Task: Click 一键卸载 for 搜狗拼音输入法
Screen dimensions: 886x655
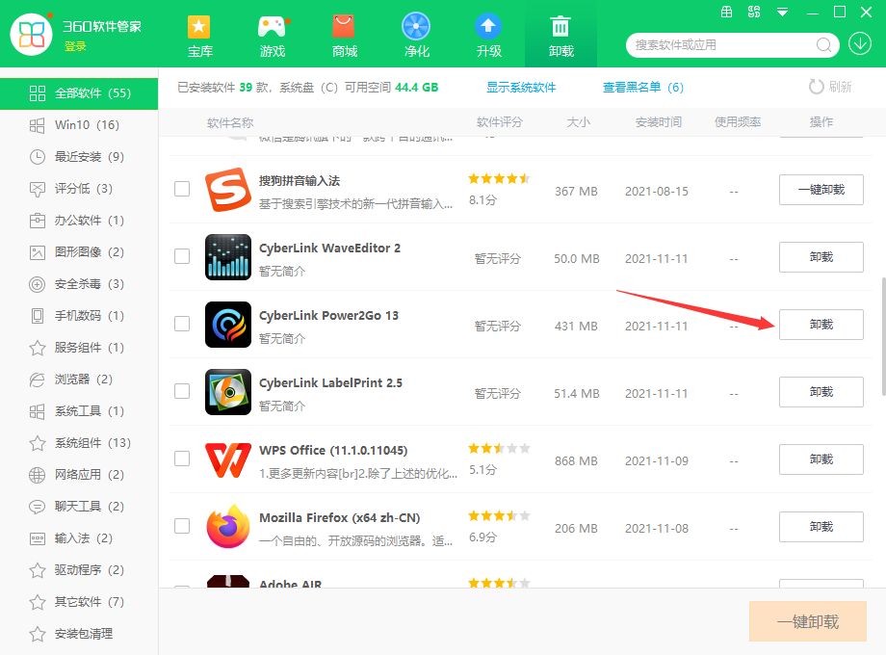Action: [x=821, y=190]
